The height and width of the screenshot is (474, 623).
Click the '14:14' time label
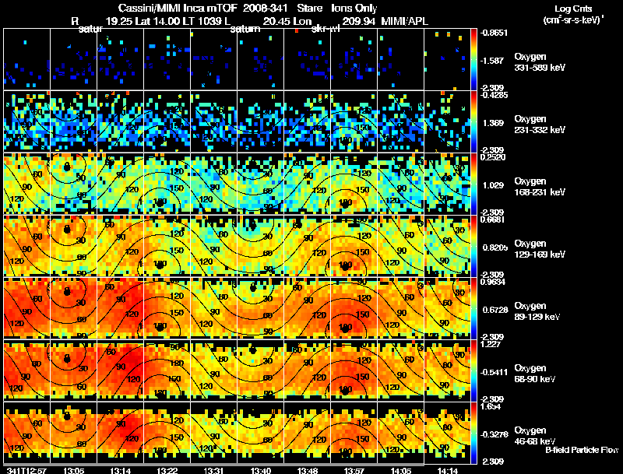(447, 470)
